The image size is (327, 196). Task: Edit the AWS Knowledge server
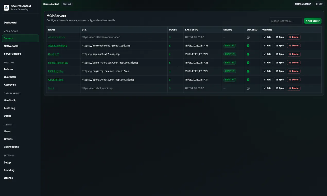(x=267, y=46)
